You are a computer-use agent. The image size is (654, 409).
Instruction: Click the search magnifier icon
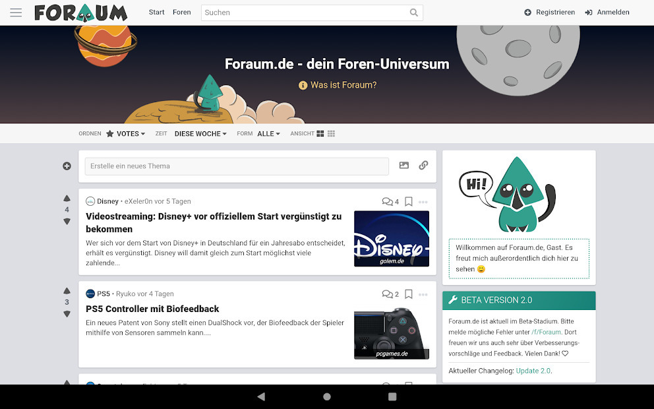tap(413, 13)
